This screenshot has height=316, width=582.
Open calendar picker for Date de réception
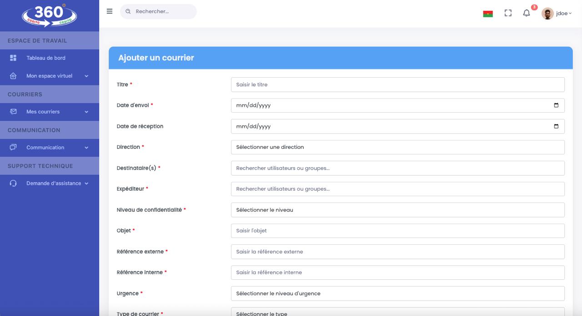click(556, 126)
